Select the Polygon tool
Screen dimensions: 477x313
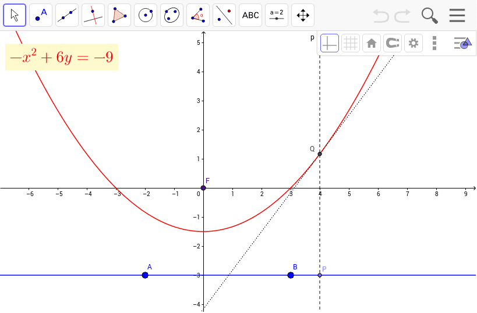[119, 15]
